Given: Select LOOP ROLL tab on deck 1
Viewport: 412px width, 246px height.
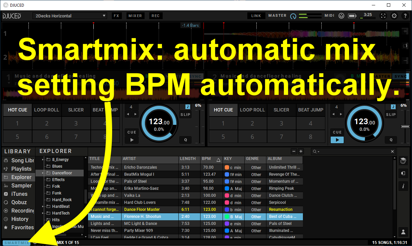Looking at the screenshot, I should coord(47,110).
